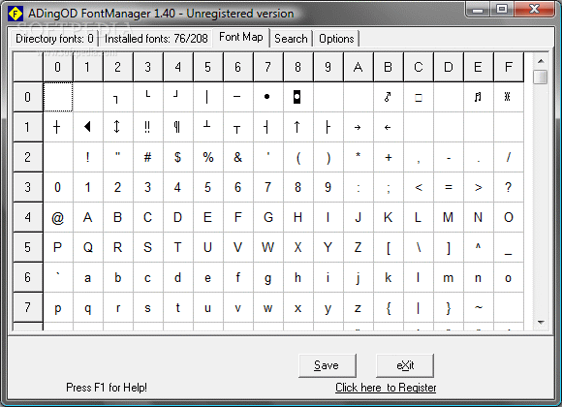Click column header A
Image resolution: width=562 pixels, height=407 pixels.
(359, 67)
